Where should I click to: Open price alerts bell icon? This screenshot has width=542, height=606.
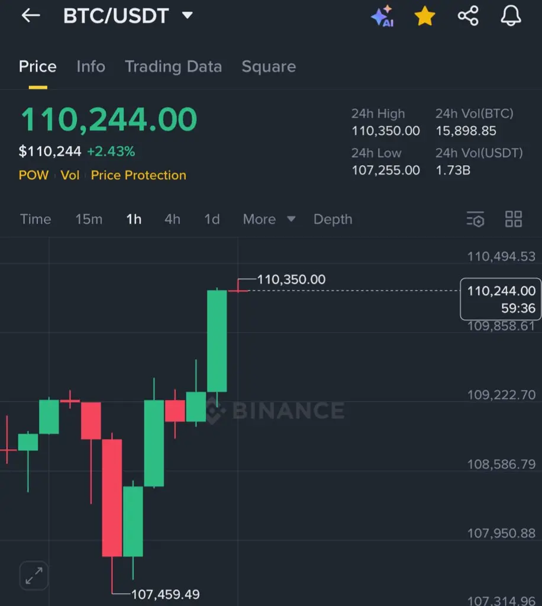click(x=511, y=16)
